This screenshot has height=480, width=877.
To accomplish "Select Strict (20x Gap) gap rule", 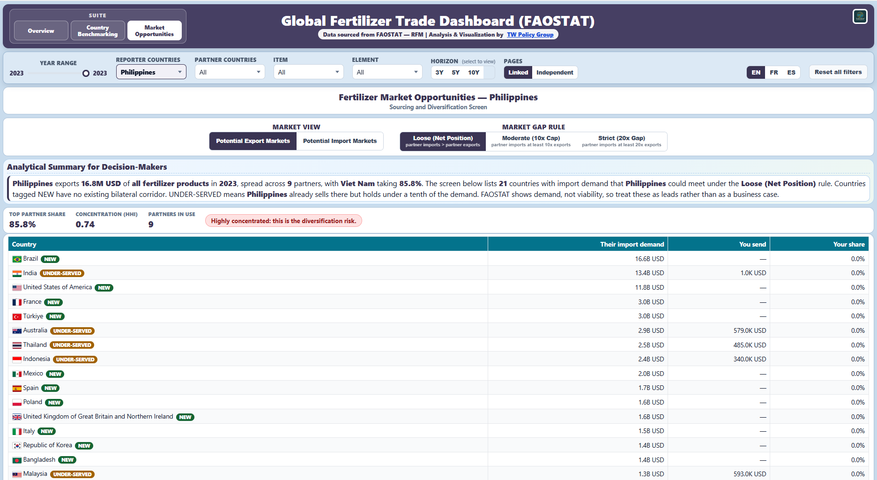I will (622, 141).
